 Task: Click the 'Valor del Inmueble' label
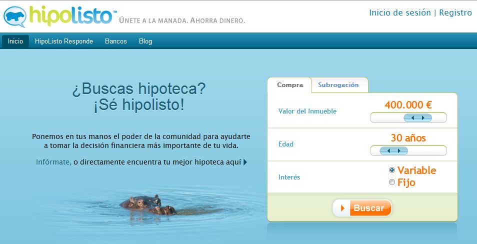coord(307,111)
